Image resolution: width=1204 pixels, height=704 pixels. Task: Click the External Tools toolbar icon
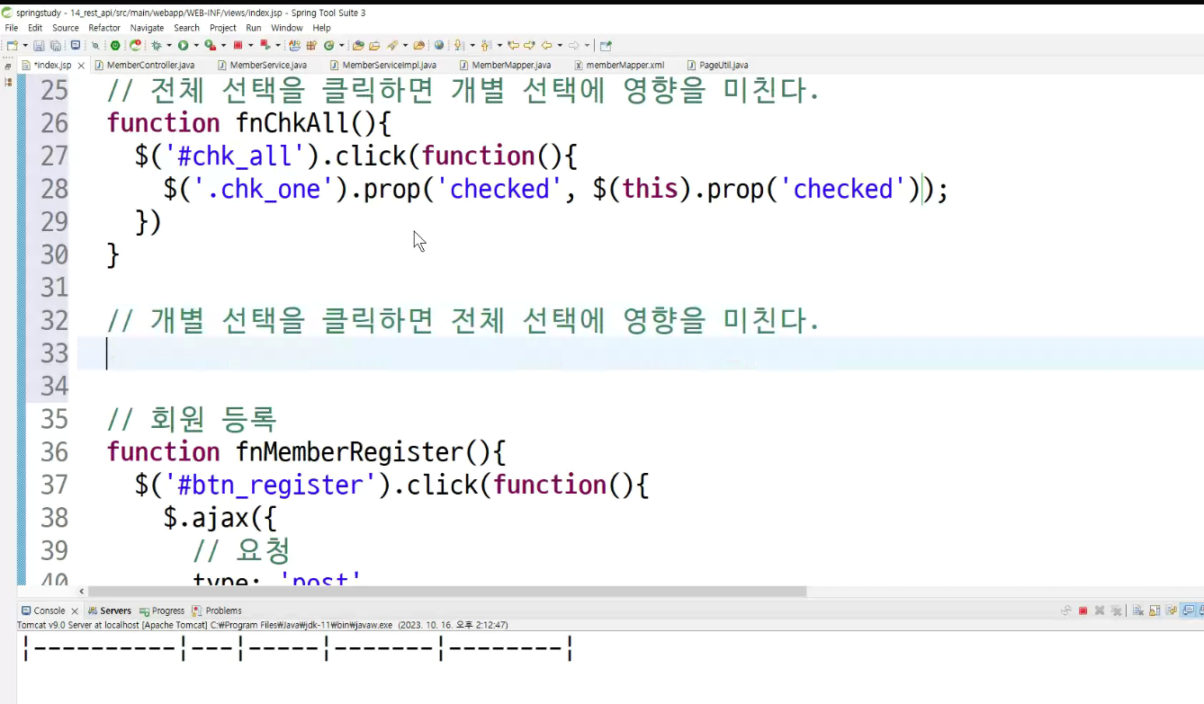(x=265, y=45)
